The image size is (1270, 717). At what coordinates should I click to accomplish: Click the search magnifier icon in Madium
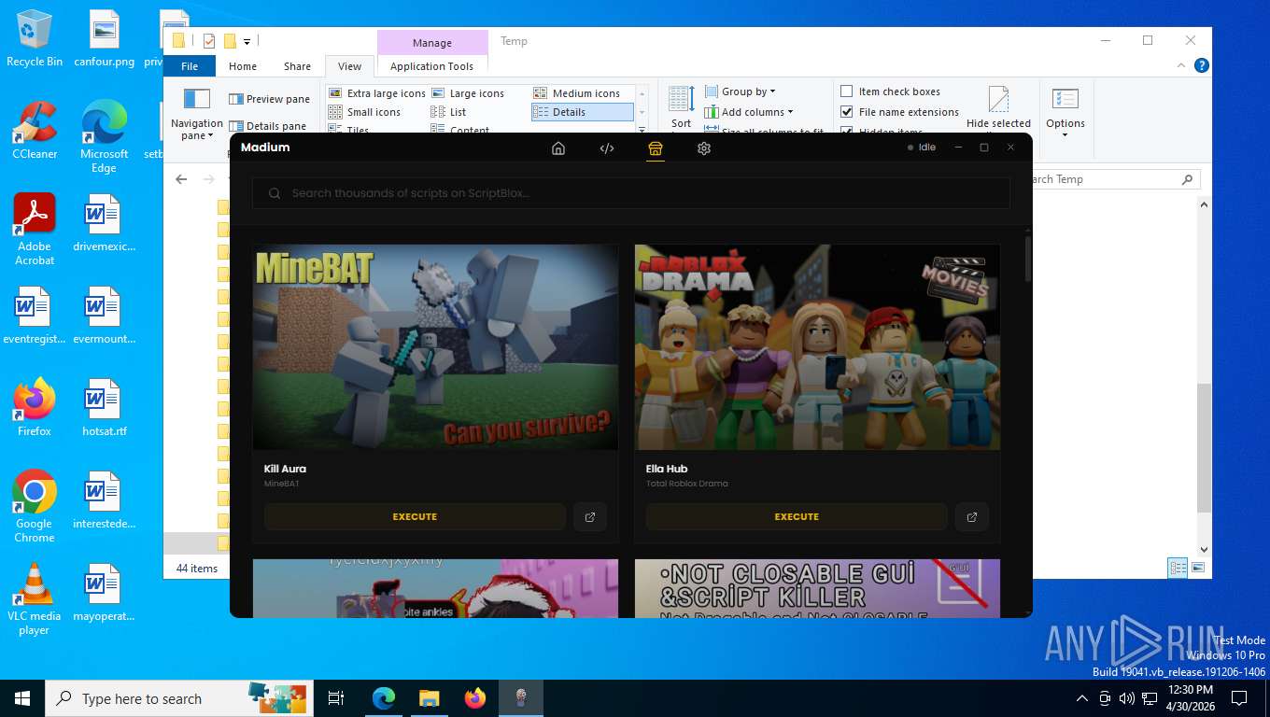coord(275,193)
